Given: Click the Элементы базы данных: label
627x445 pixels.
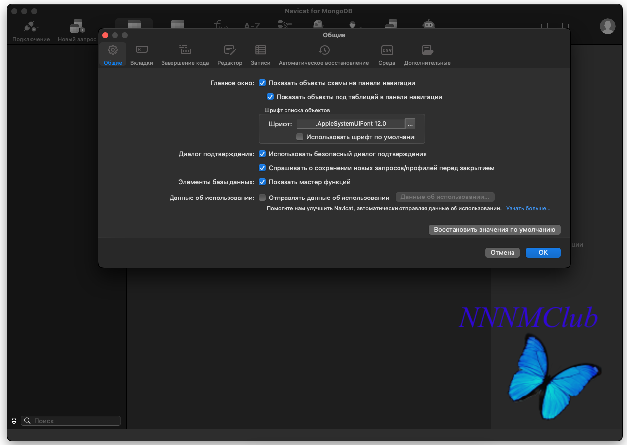Looking at the screenshot, I should pos(217,182).
